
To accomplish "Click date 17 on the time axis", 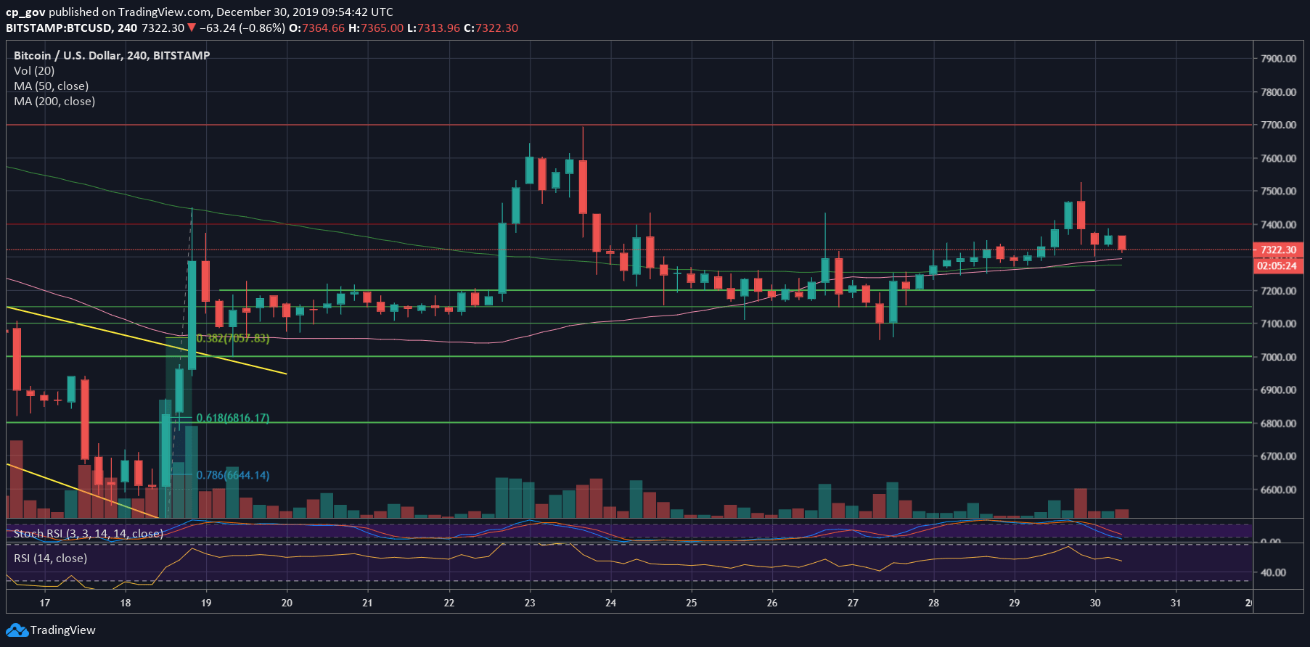I will pyautogui.click(x=45, y=603).
